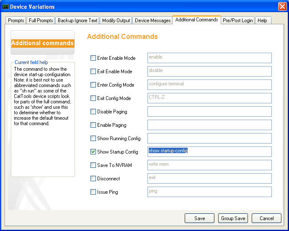Click the write mem command field
This screenshot has height=231, width=289.
(x=209, y=165)
